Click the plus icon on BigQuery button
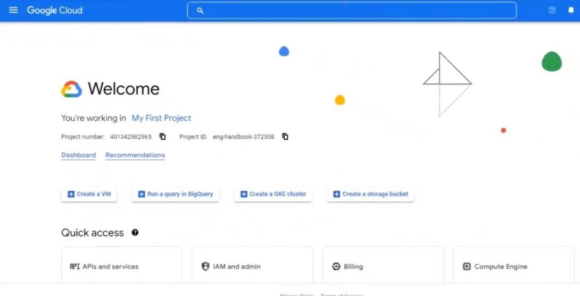 pyautogui.click(x=142, y=194)
